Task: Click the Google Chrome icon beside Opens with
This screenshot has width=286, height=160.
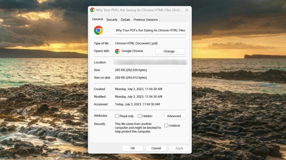Action: (117, 52)
